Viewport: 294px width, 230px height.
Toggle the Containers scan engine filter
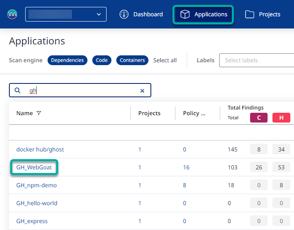(132, 60)
